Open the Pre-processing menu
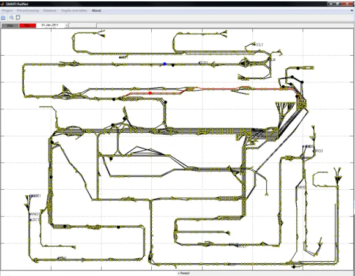 tap(28, 10)
